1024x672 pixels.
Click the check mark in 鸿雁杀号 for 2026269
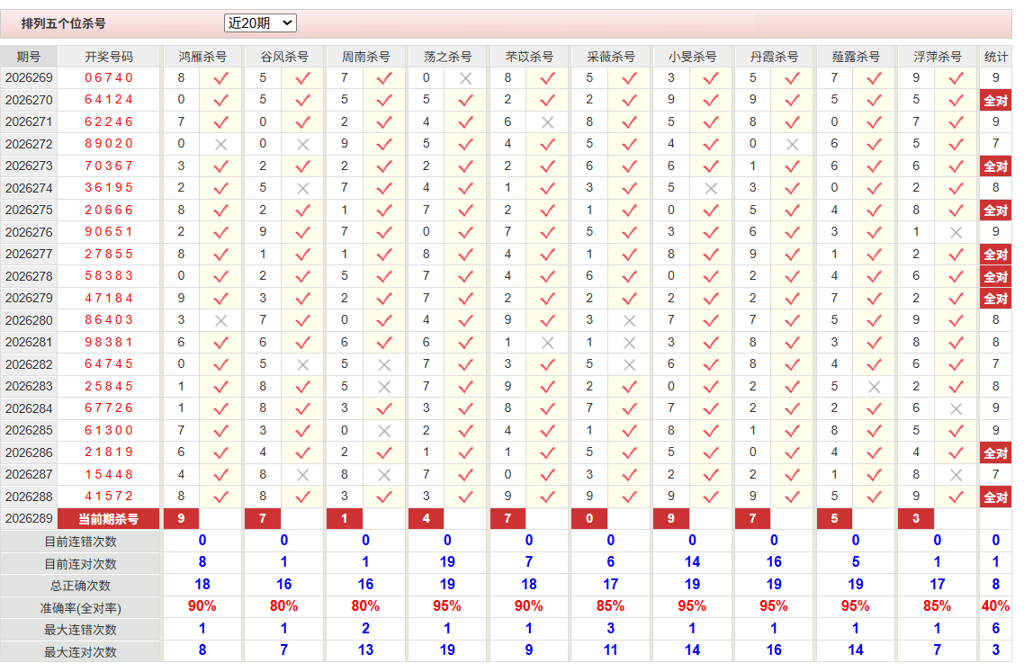click(x=220, y=78)
